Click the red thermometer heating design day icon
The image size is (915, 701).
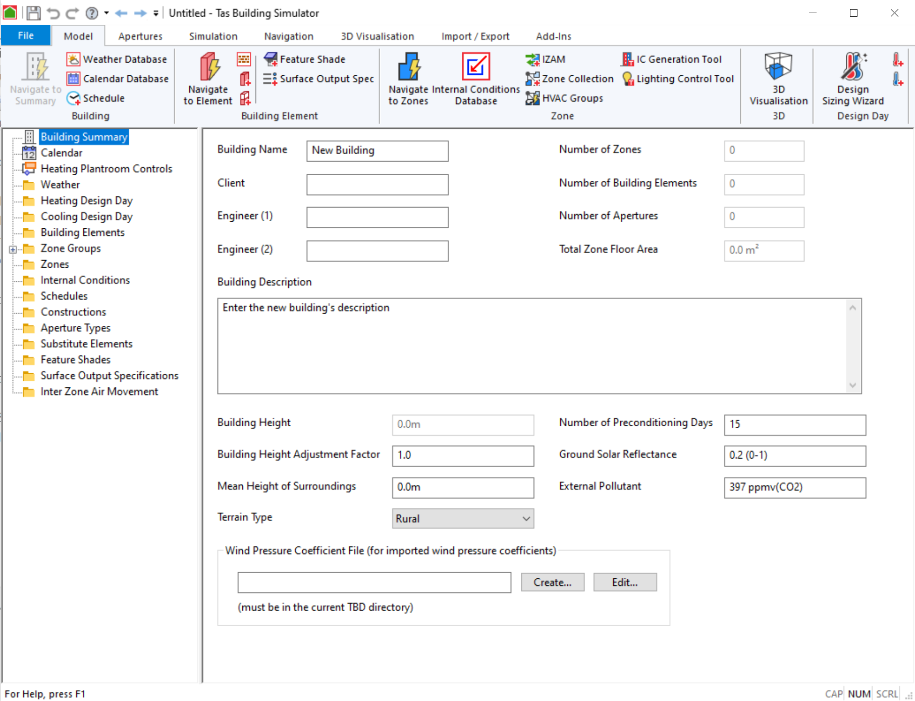point(898,60)
